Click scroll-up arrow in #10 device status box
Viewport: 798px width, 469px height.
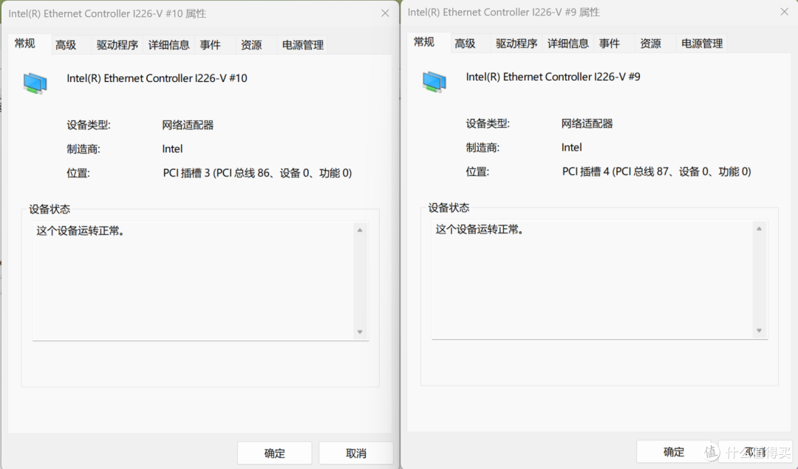360,230
